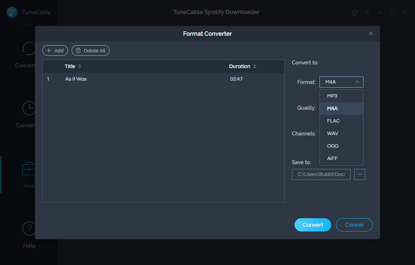Select the As It Was track row
This screenshot has width=415, height=265.
tap(163, 79)
